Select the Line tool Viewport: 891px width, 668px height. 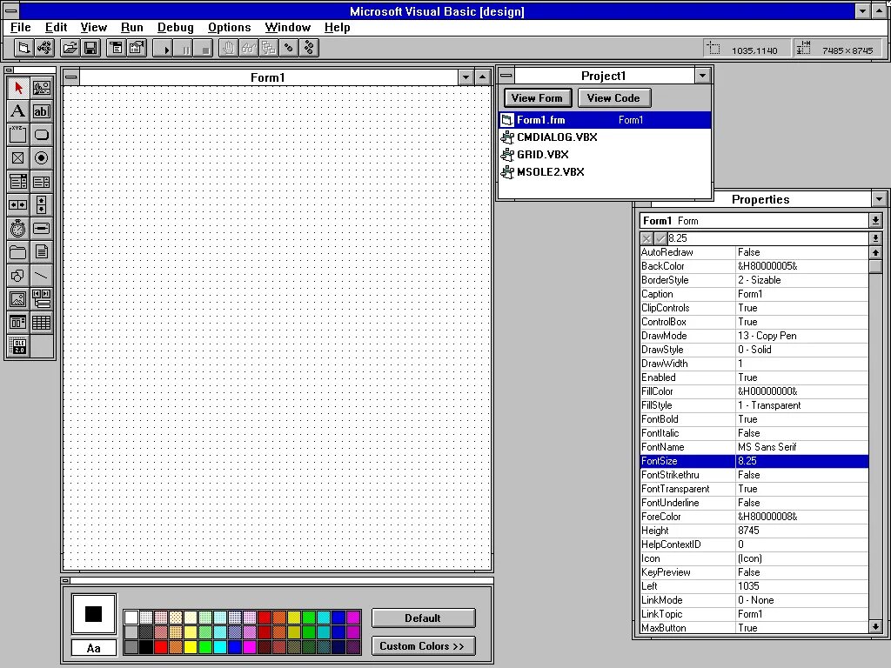(42, 276)
